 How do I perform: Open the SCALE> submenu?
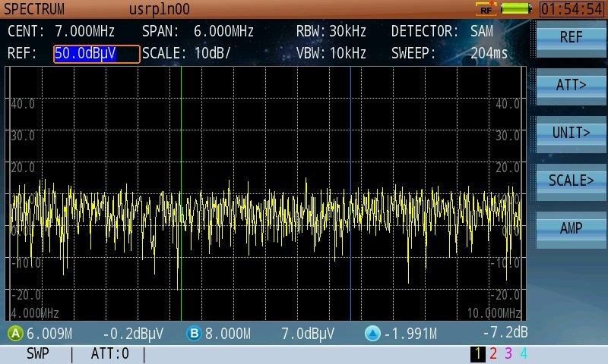pyautogui.click(x=571, y=180)
